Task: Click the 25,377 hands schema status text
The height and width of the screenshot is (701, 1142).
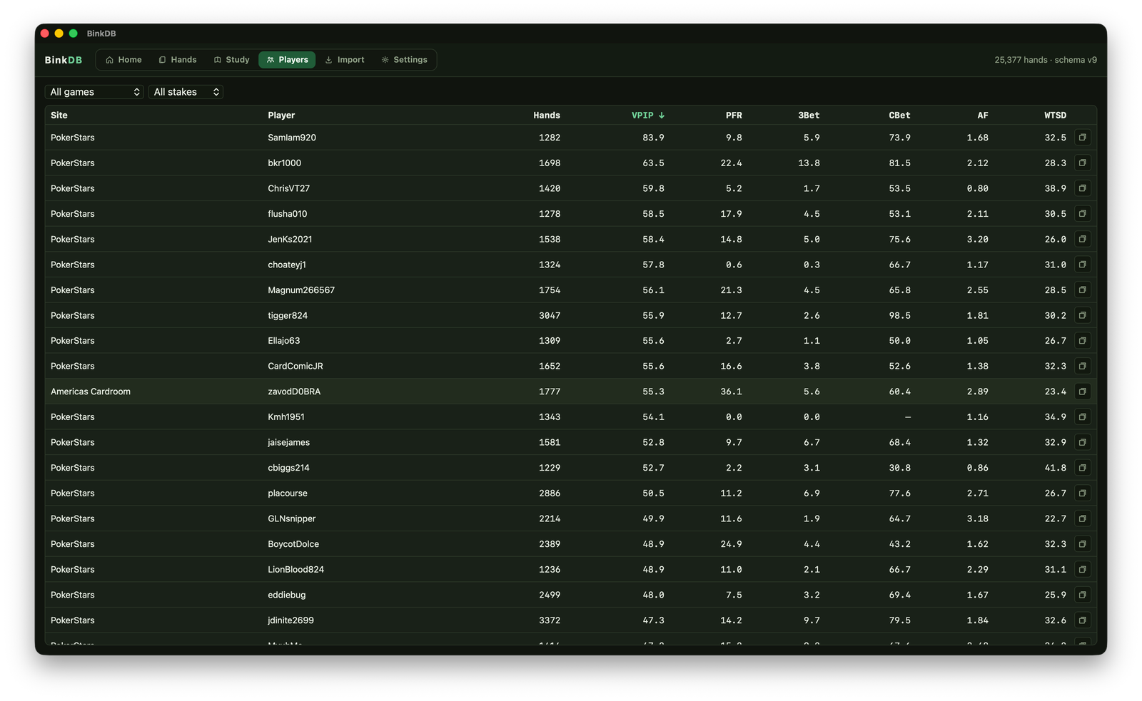Action: coord(1046,60)
